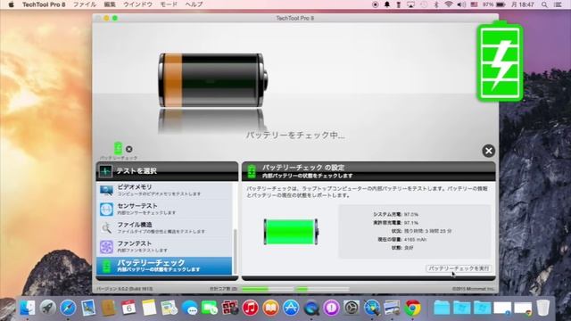Click the 現在の容量 mAh value

415,240
